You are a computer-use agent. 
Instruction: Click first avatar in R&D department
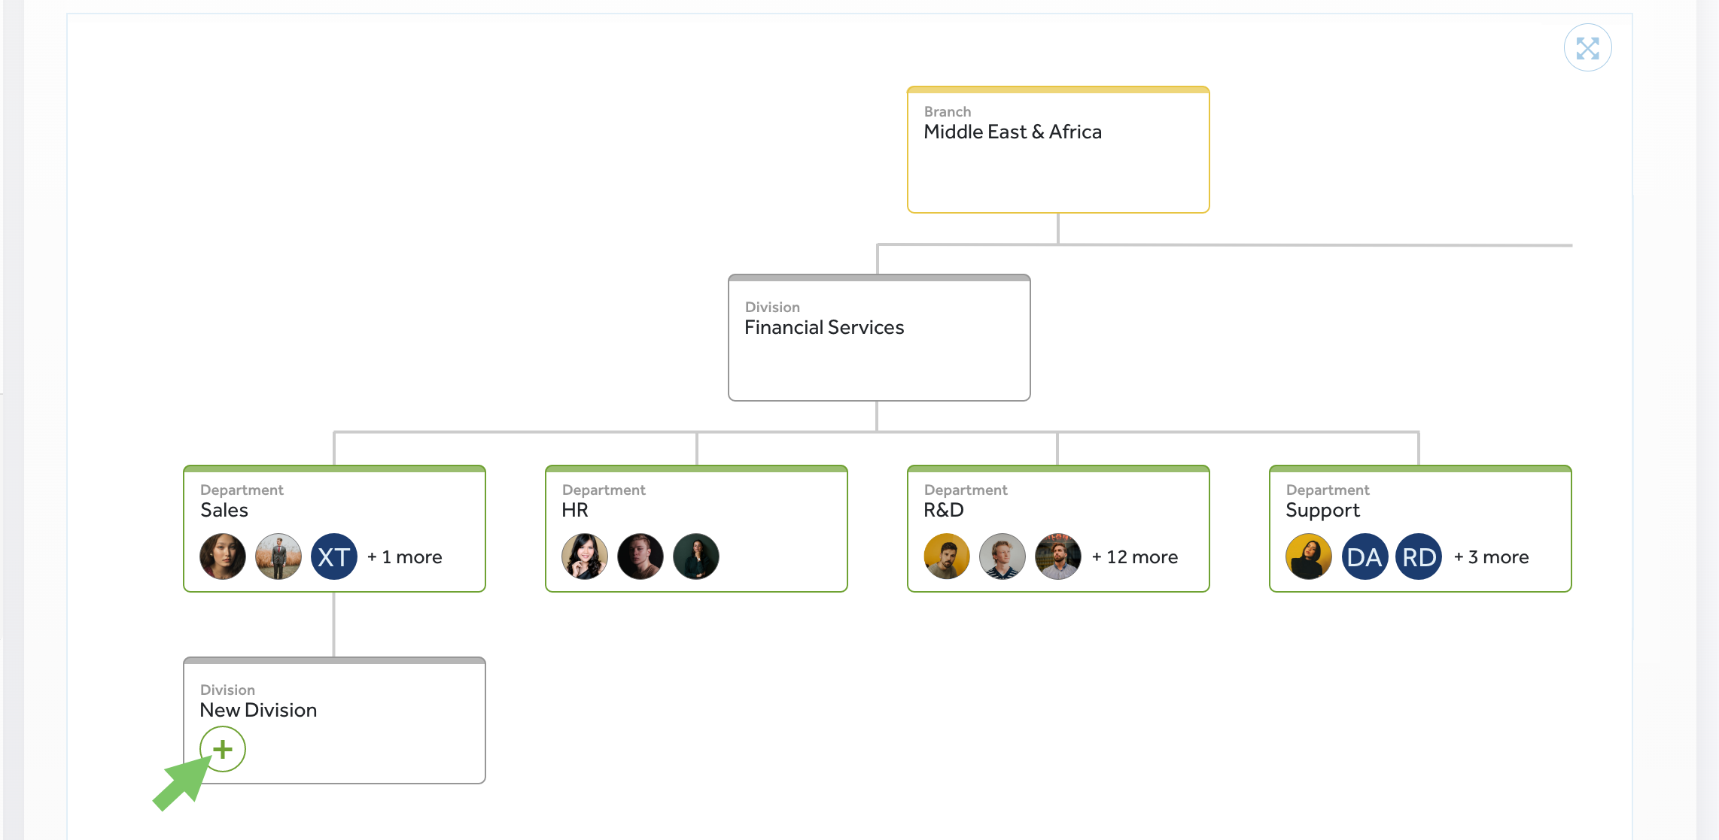[x=947, y=556]
